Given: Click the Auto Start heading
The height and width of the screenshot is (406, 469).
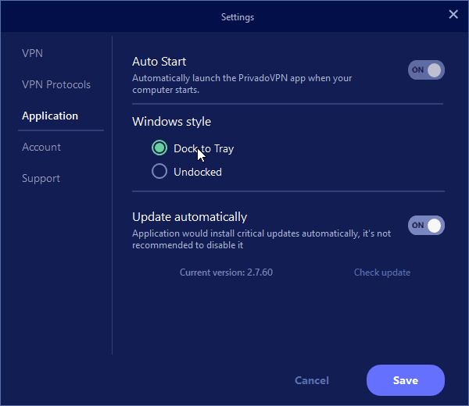Looking at the screenshot, I should coord(159,62).
